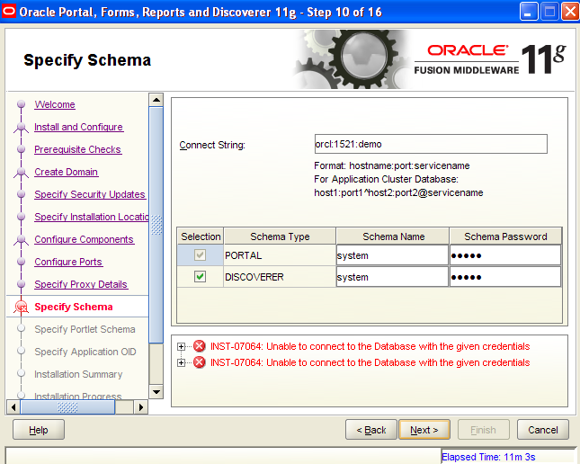Viewport: 580px width, 464px height.
Task: Expand the first INST-07064 error details
Action: tap(181, 347)
